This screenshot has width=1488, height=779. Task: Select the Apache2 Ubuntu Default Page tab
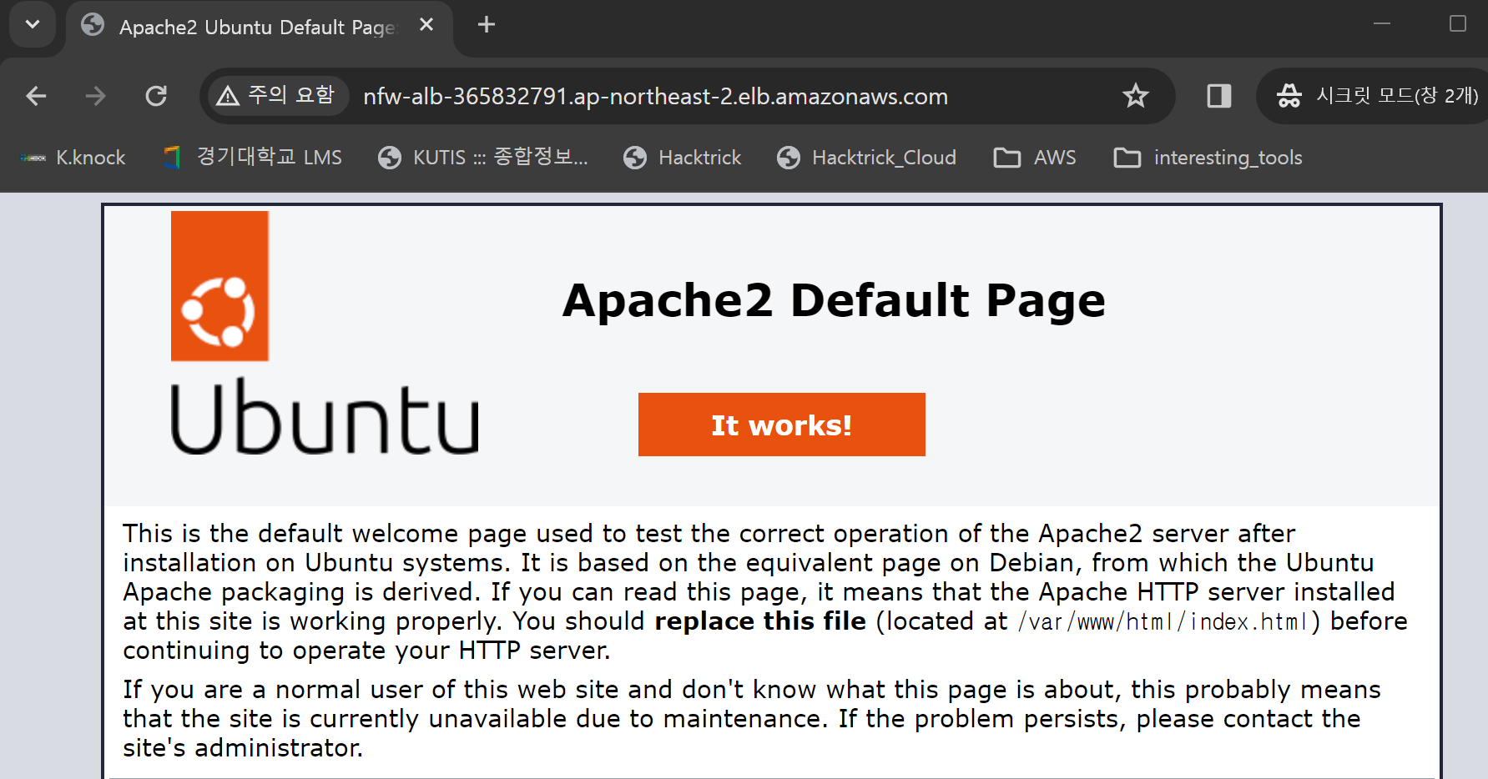259,27
